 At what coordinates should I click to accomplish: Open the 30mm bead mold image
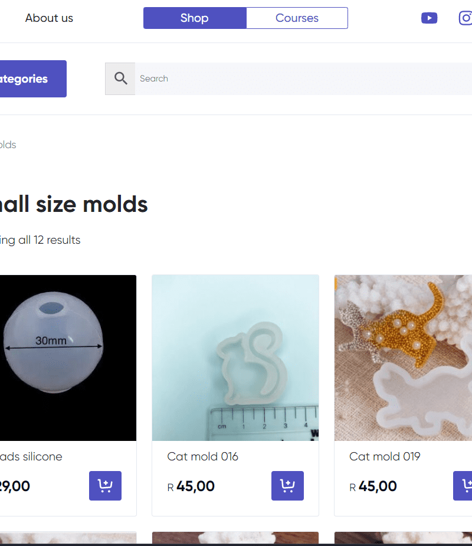coord(65,358)
